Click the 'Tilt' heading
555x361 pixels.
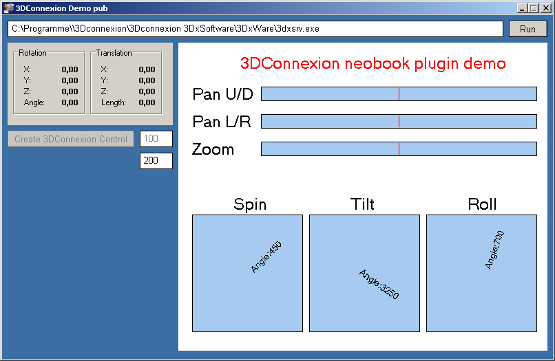tap(362, 204)
